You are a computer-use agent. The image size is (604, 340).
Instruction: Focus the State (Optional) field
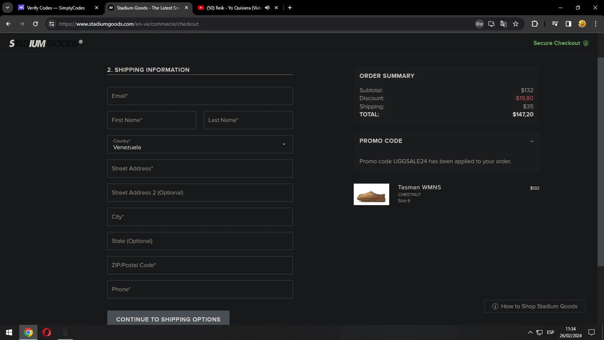(x=200, y=241)
